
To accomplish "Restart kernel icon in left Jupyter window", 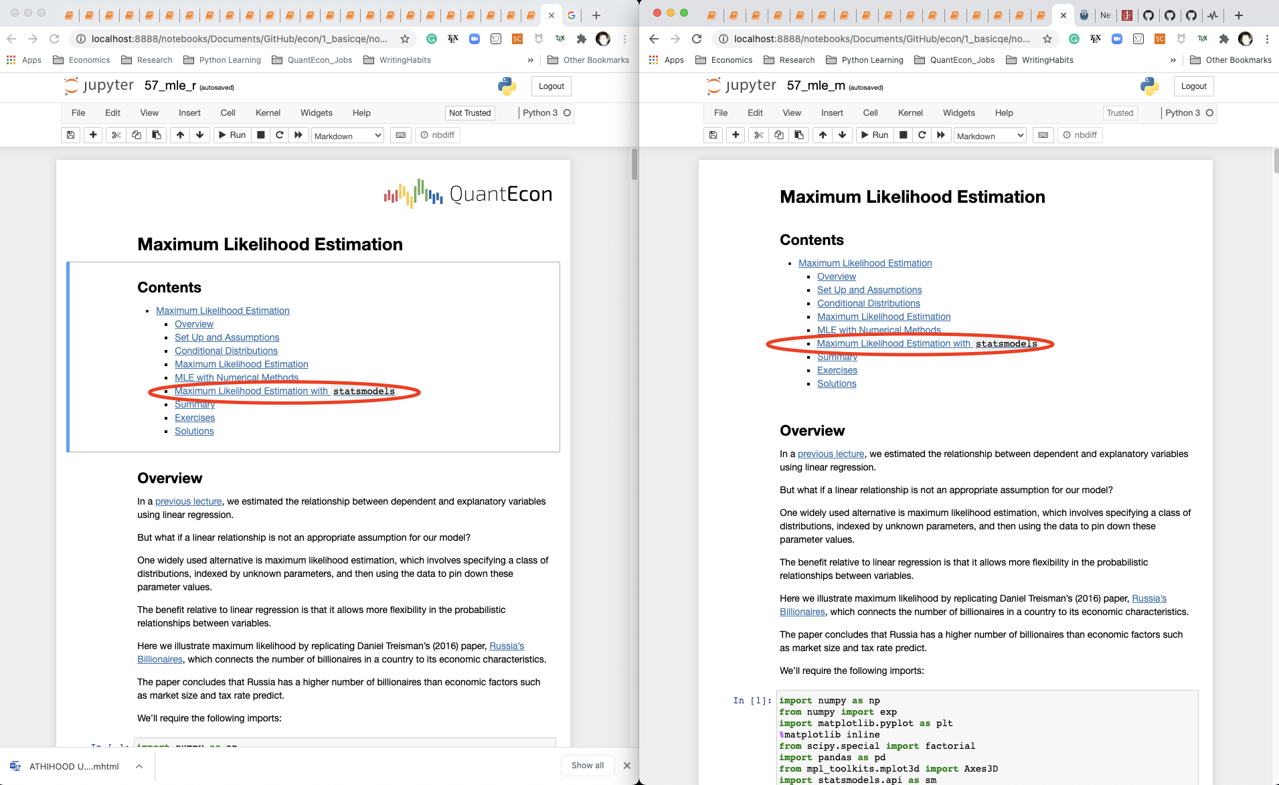I will [x=280, y=135].
